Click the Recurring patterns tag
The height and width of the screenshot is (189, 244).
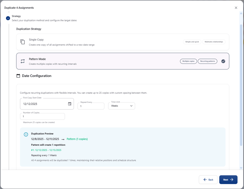pyautogui.click(x=208, y=61)
